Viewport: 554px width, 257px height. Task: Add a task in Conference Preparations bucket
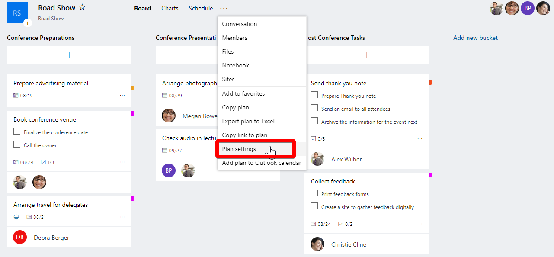[x=69, y=55]
